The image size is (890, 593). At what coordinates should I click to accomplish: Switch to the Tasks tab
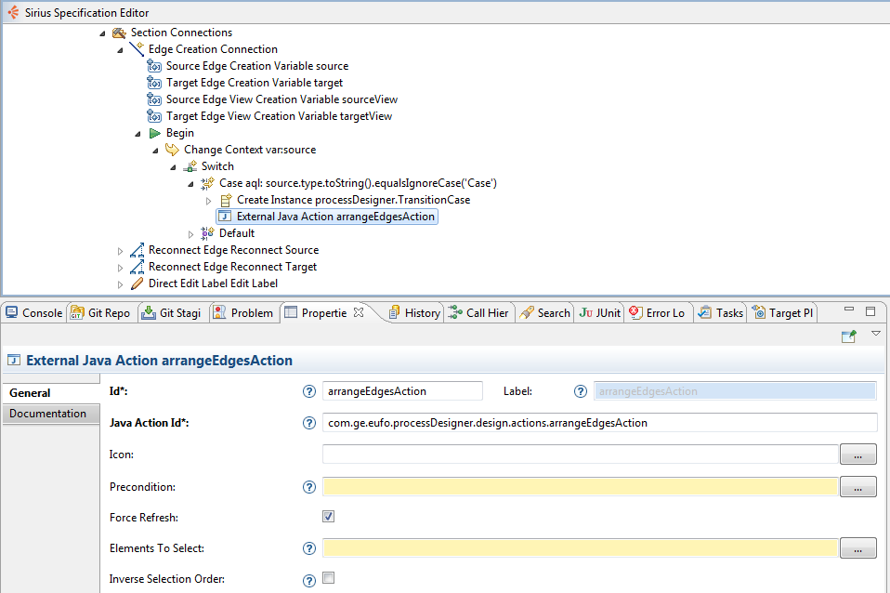pyautogui.click(x=720, y=313)
